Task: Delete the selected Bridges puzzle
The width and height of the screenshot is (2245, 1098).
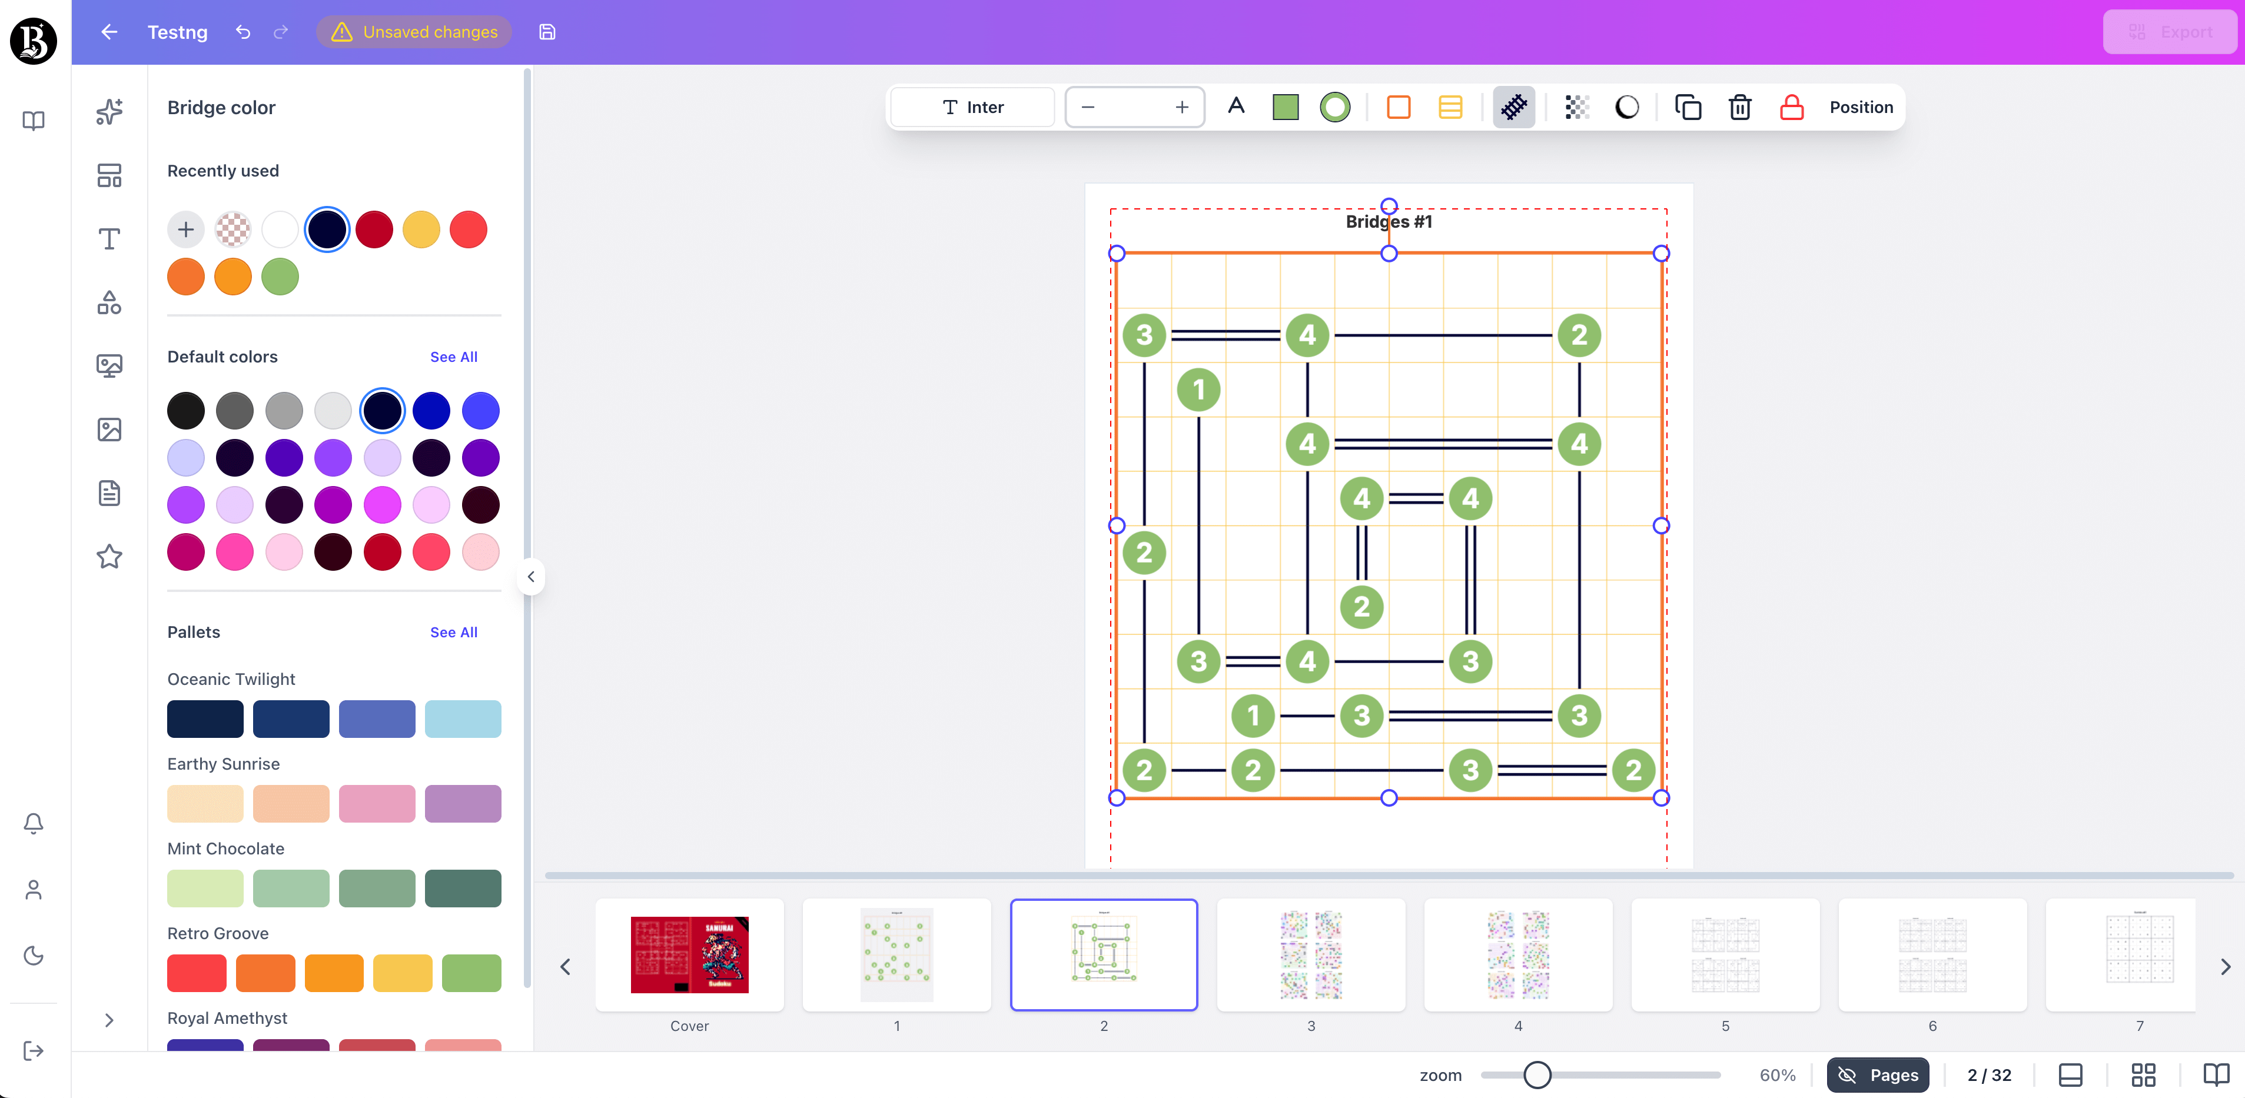Action: [x=1739, y=107]
